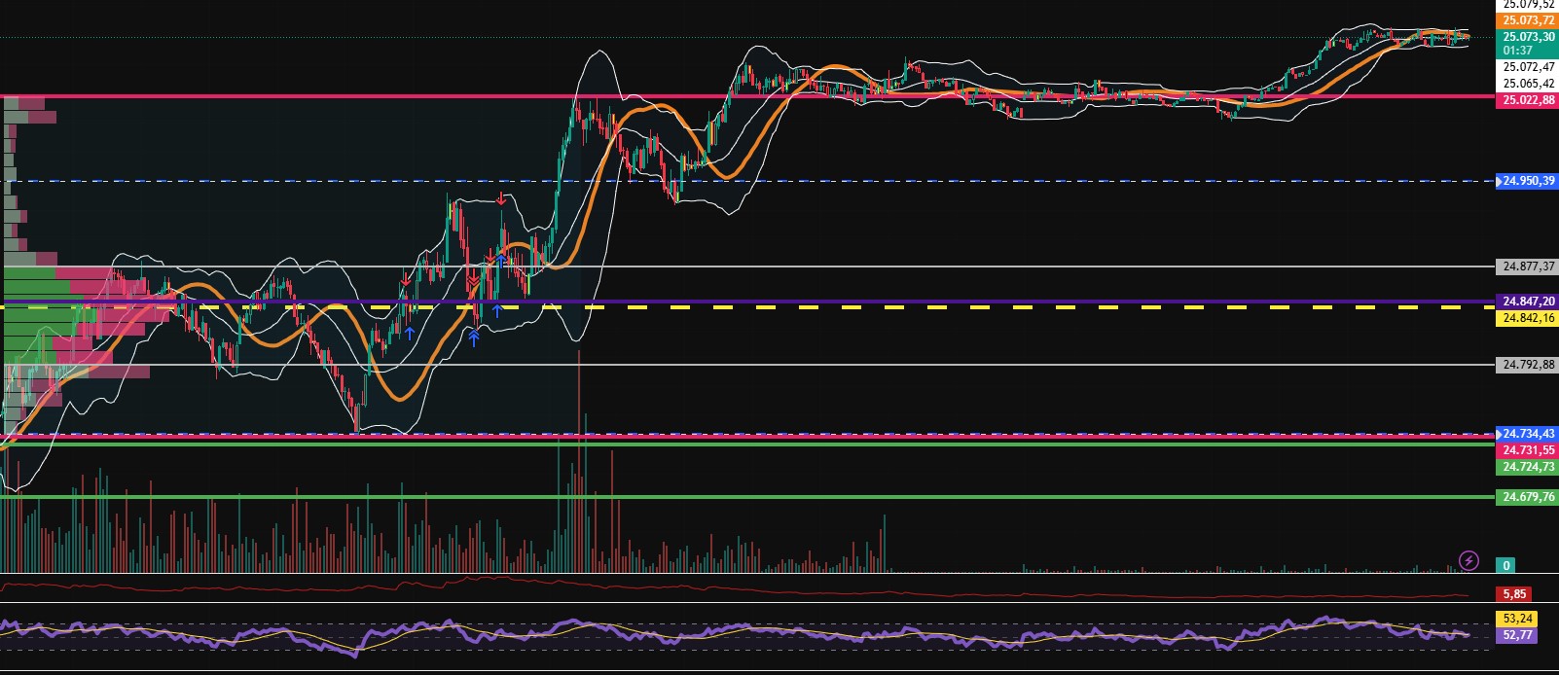Click the yellow 24.842,16 price label
Viewport: 1559px width, 675px height.
pyautogui.click(x=1527, y=318)
